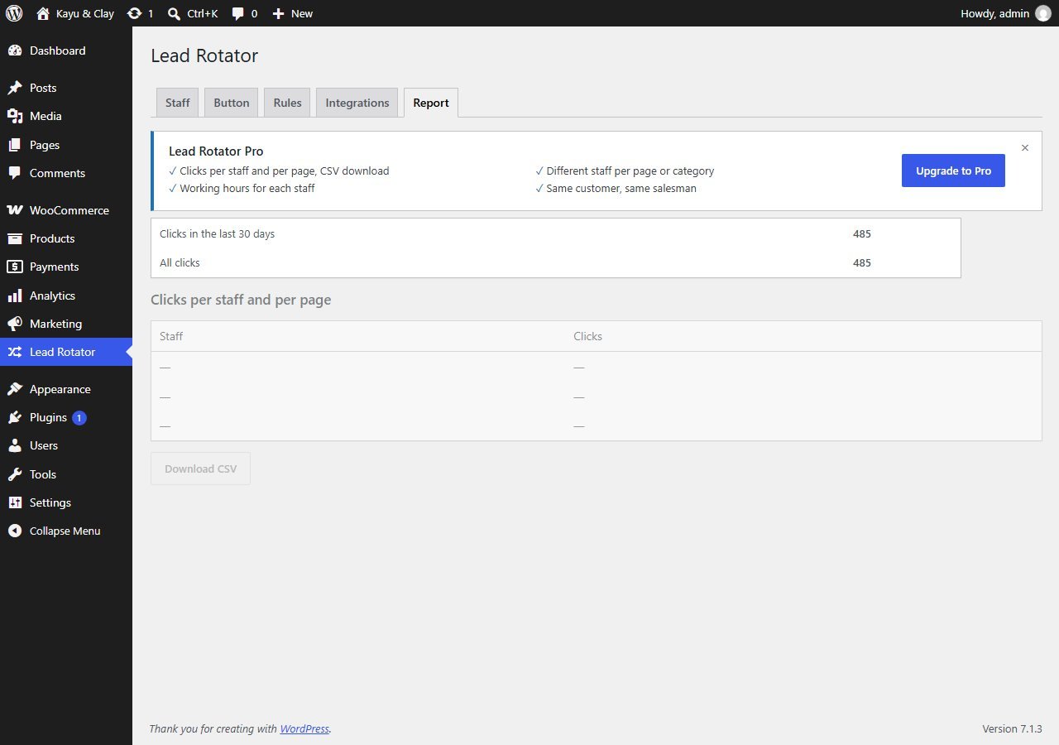Follow the WordPress footer link
The height and width of the screenshot is (745, 1059).
(304, 729)
